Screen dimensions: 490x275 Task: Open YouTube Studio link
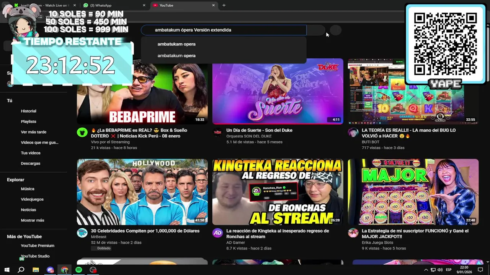35,256
